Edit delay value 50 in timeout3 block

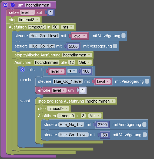coord(55,27)
